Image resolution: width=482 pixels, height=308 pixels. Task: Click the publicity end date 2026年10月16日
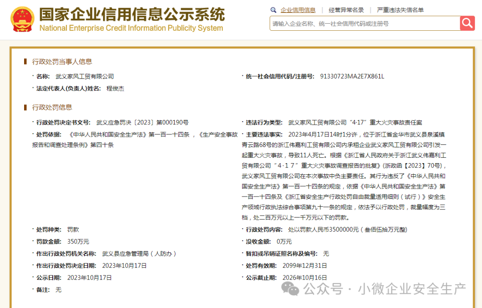305,278
